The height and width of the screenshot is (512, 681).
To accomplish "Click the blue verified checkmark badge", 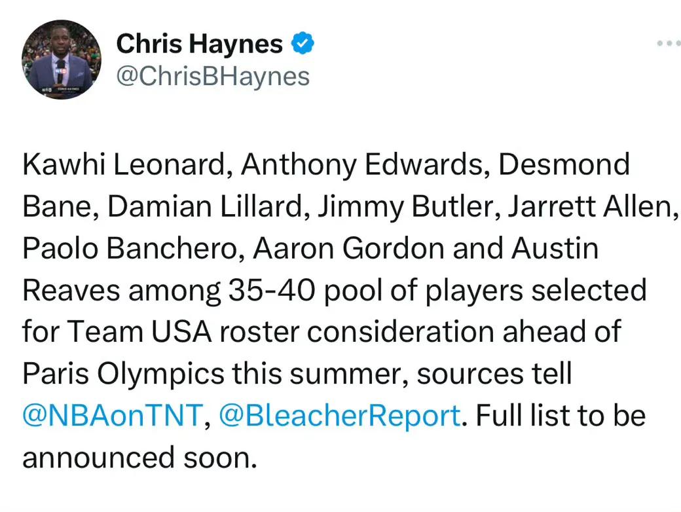I will coord(303,43).
